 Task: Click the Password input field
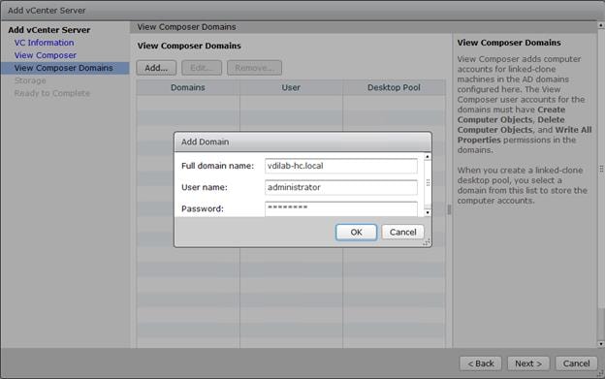[x=341, y=209]
